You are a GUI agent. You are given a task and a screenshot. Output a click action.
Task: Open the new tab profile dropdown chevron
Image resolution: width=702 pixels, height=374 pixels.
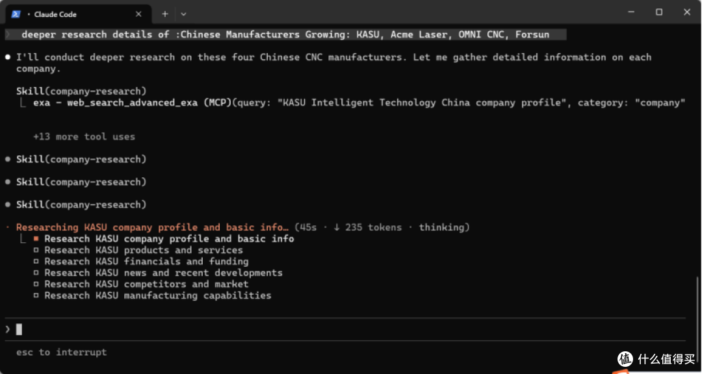(x=183, y=14)
